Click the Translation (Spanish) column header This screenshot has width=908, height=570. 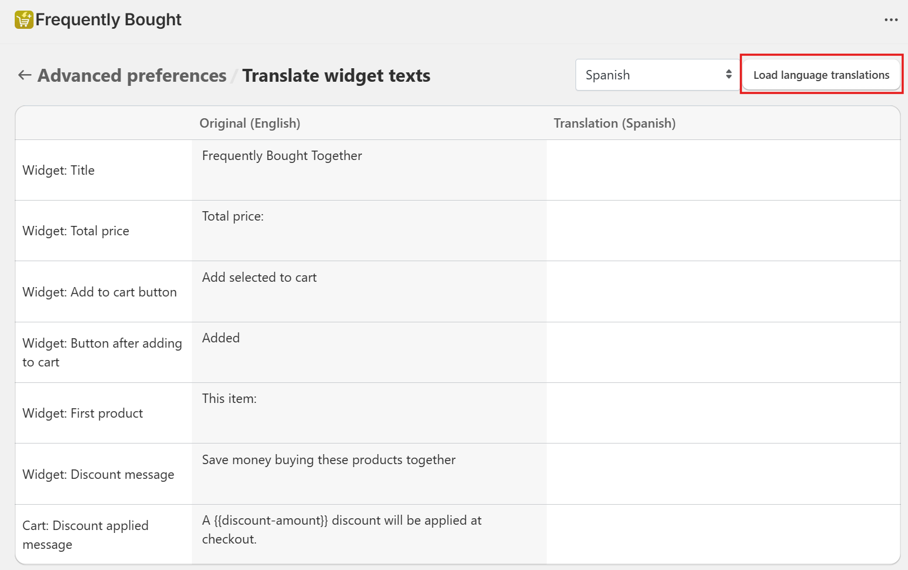614,124
